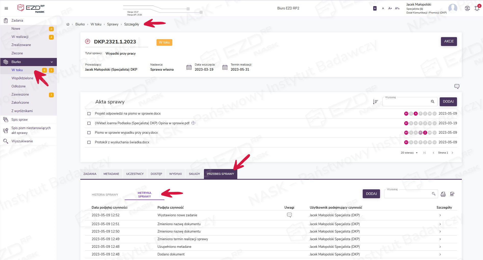Viewport: 483px width, 260px height.
Task: Click the sort icon in Akta sprawy
Action: click(x=375, y=102)
